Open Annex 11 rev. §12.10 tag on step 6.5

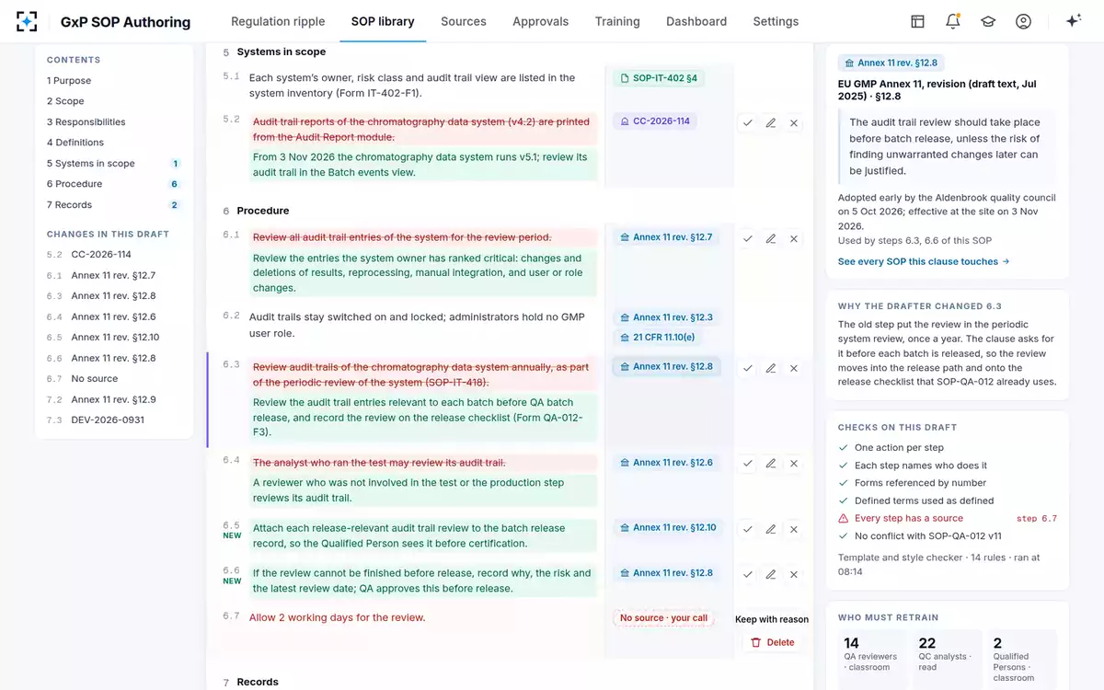668,527
